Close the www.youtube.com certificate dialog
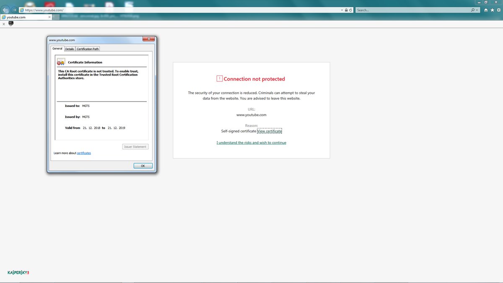 pos(149,39)
